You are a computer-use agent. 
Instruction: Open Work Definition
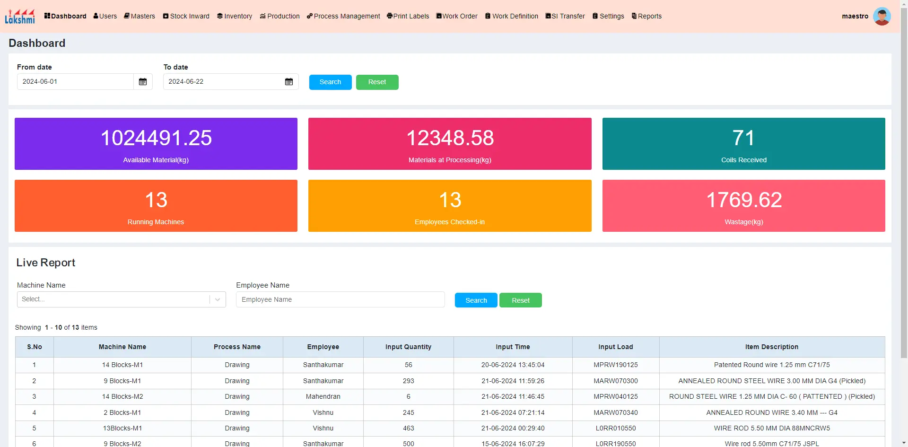tap(512, 16)
